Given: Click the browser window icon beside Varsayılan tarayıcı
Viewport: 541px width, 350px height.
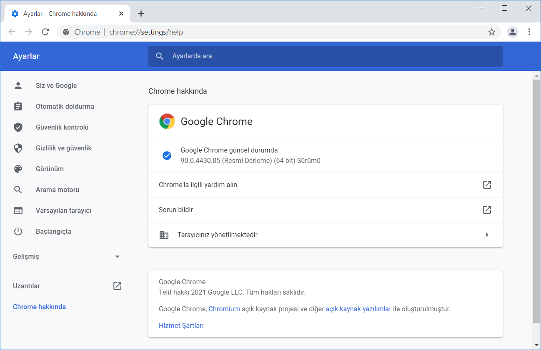Looking at the screenshot, I should click(x=18, y=210).
